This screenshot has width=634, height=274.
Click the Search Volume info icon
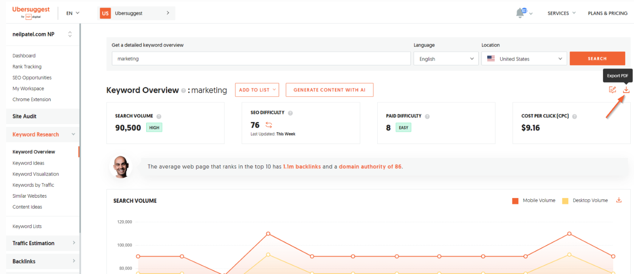point(159,116)
